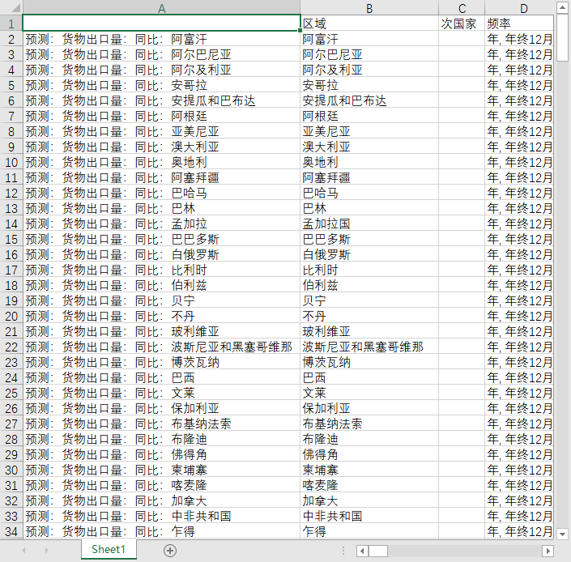Select column B cell 白俄罗斯
Screen dimensions: 571x562
(x=369, y=254)
